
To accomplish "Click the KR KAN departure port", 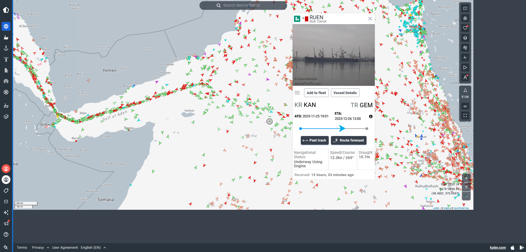I will (x=305, y=105).
